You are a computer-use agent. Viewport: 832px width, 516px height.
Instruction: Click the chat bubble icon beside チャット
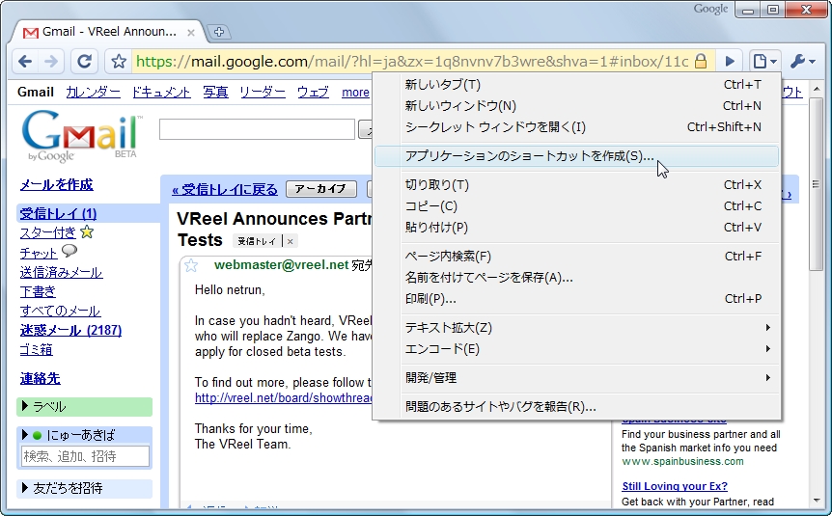[69, 251]
